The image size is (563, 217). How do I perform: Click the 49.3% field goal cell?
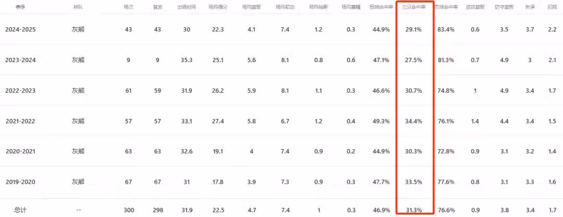(x=381, y=122)
